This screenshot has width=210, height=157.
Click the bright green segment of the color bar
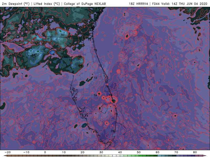(x=140, y=155)
